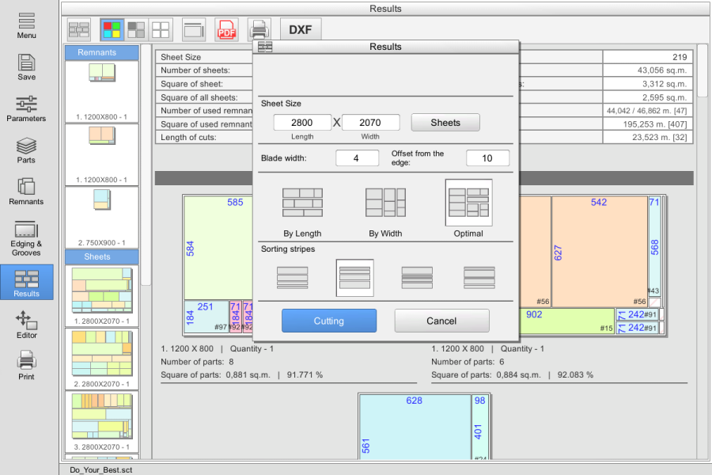Toggle the colored parts view icon

(x=112, y=30)
